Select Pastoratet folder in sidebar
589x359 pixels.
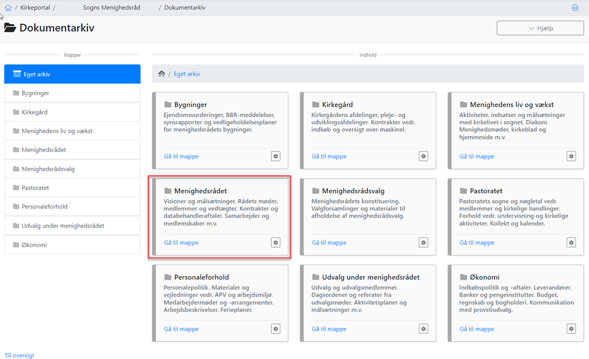(72, 187)
